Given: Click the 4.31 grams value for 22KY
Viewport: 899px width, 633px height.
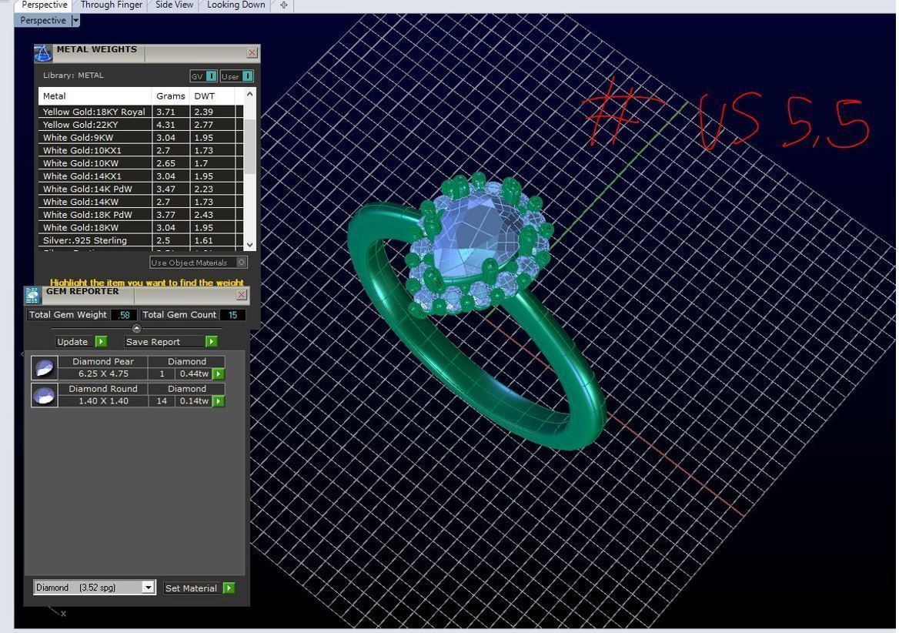Looking at the screenshot, I should 165,125.
